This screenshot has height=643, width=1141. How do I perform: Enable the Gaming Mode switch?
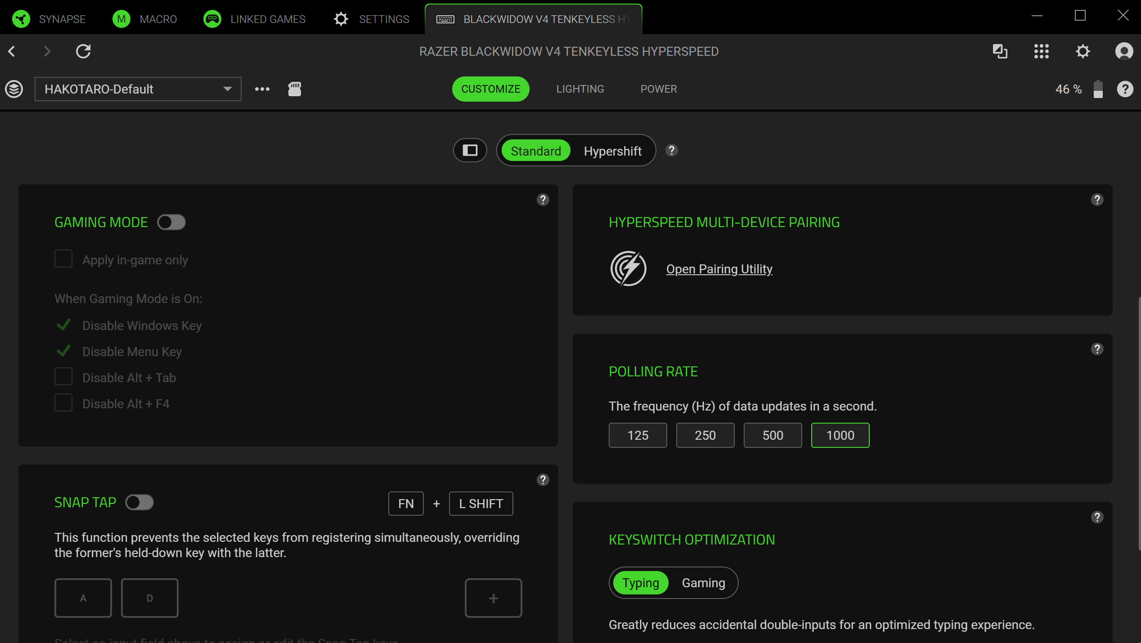171,222
